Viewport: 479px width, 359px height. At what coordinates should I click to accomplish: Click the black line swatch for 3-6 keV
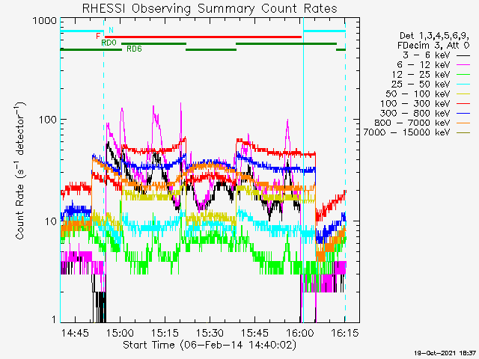coord(463,56)
